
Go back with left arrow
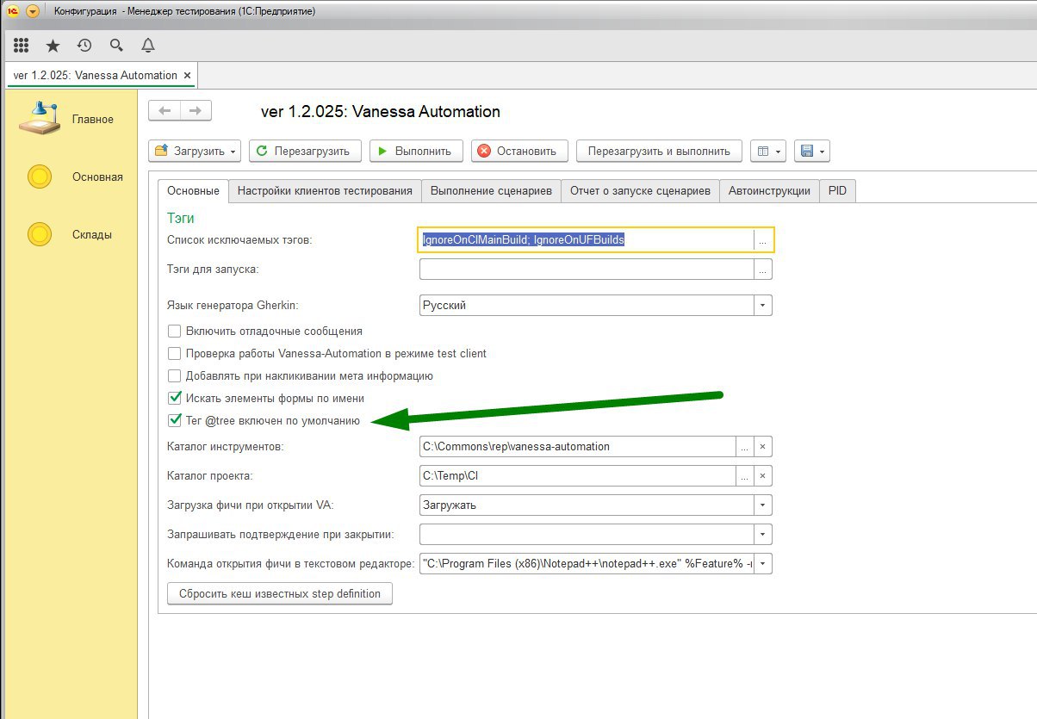tap(165, 111)
